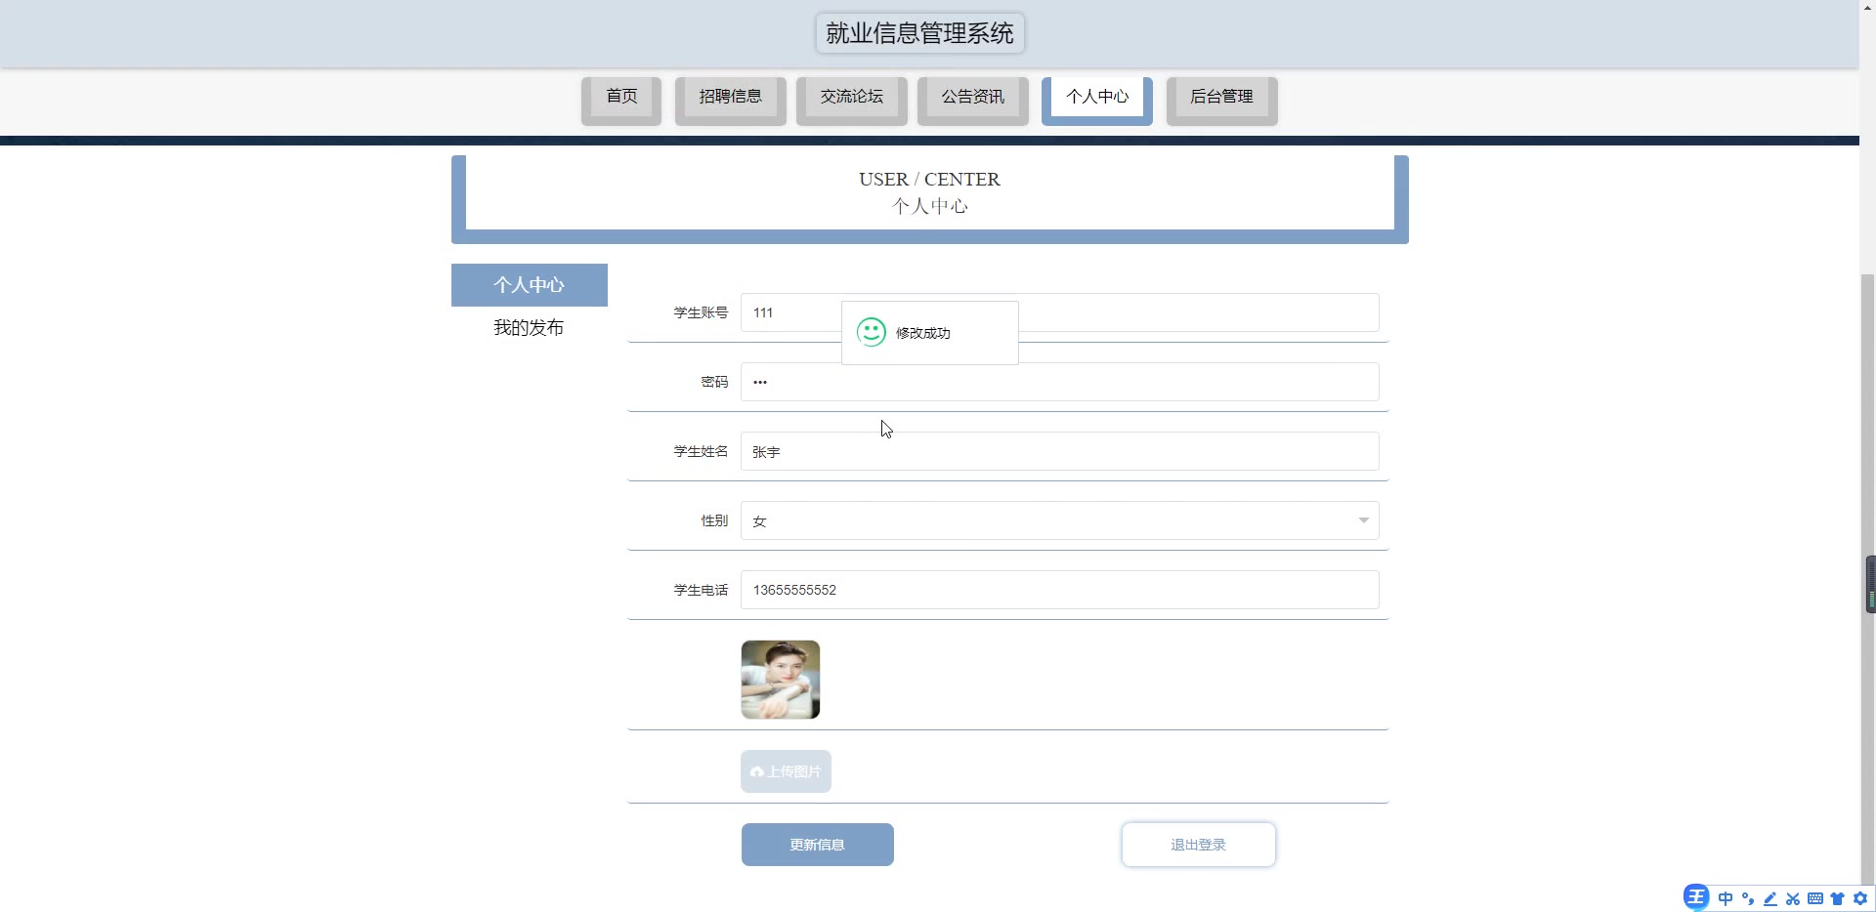This screenshot has width=1876, height=912.
Task: Click the 退出登录 button
Action: [1198, 845]
